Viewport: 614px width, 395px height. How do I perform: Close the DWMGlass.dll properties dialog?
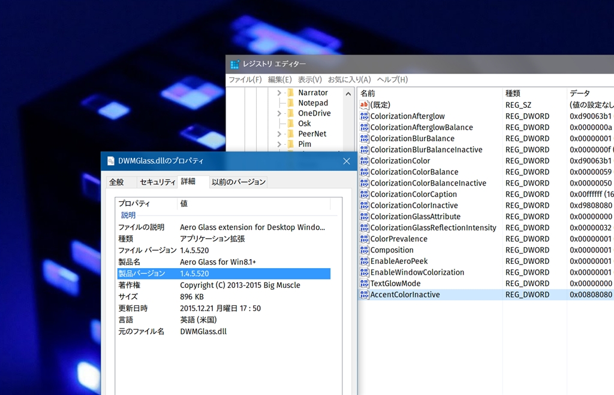[347, 161]
